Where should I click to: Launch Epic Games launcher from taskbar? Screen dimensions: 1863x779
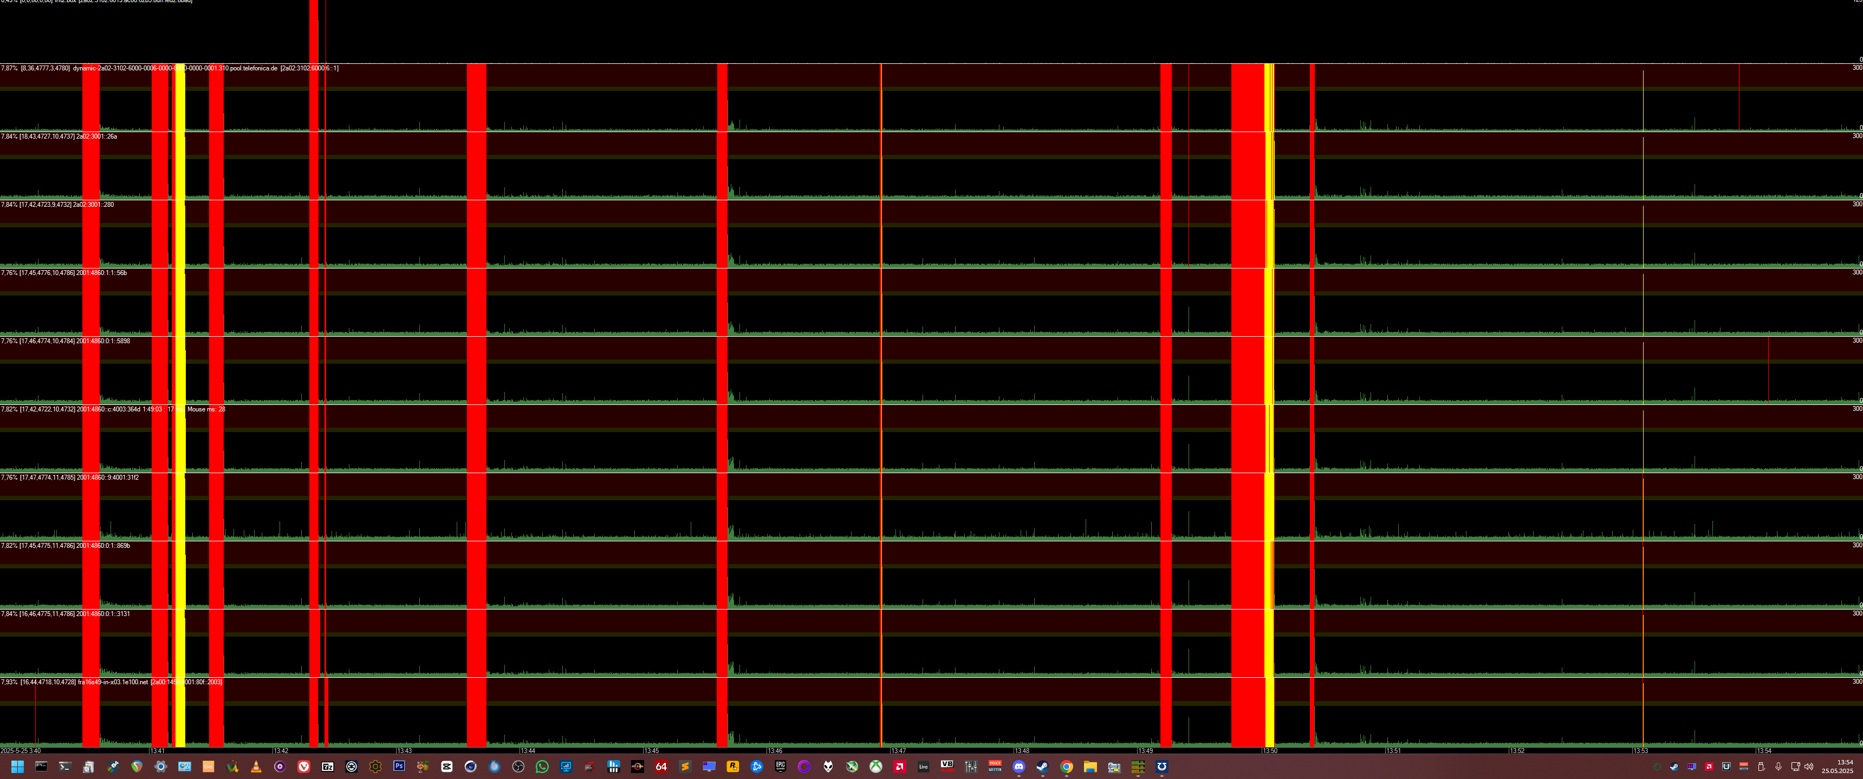point(780,766)
